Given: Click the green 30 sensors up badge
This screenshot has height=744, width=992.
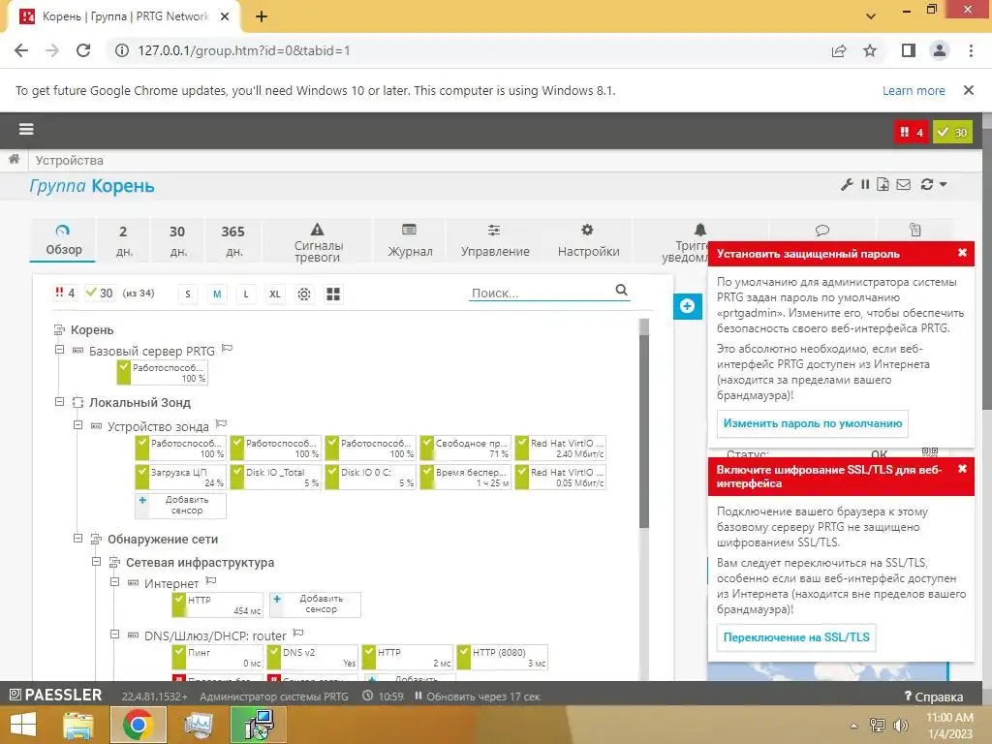Looking at the screenshot, I should (953, 132).
